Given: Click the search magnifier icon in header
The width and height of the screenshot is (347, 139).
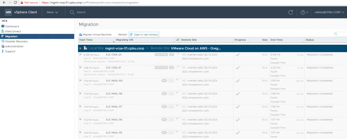Looking at the screenshot, I should click(72, 12).
